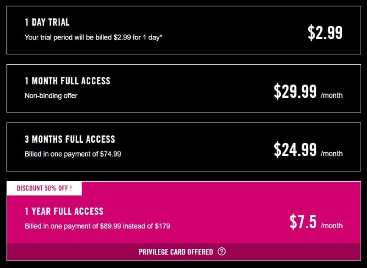Choose the 1 Month Full Access plan

tap(184, 89)
